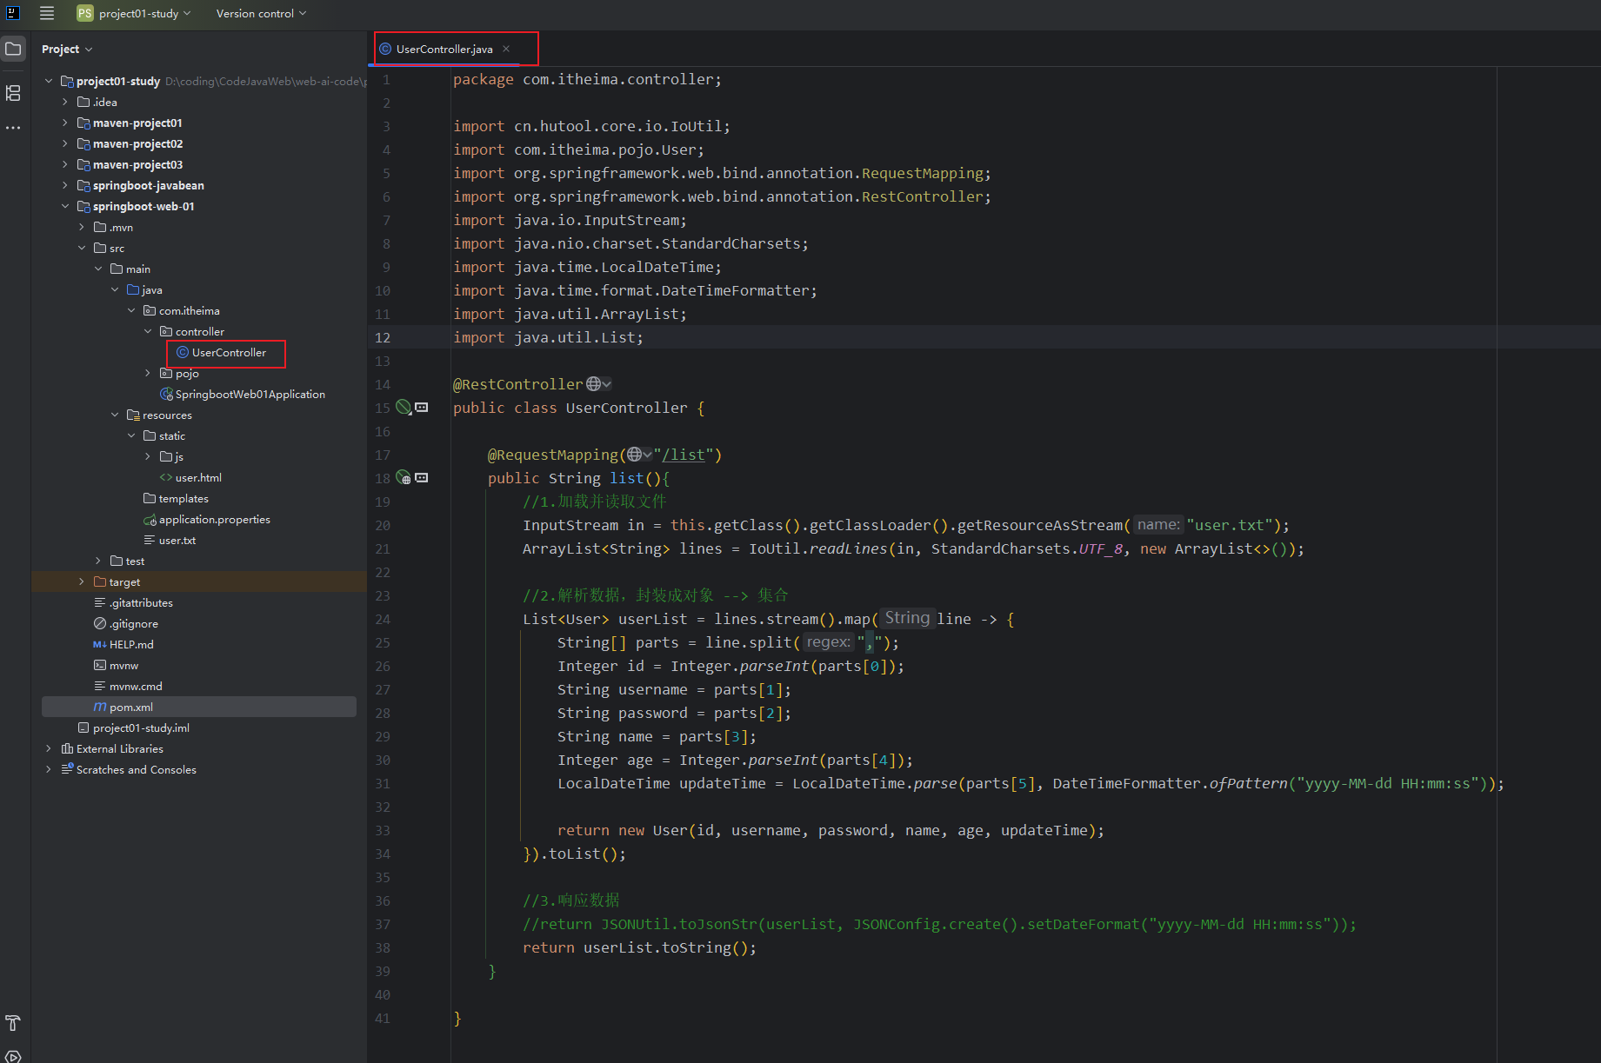Open the Services run tool icon
The height and width of the screenshot is (1063, 1601).
(13, 1057)
